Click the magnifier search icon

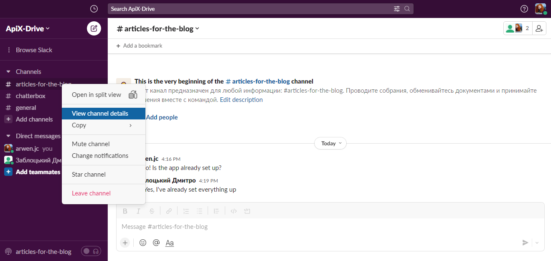click(407, 9)
